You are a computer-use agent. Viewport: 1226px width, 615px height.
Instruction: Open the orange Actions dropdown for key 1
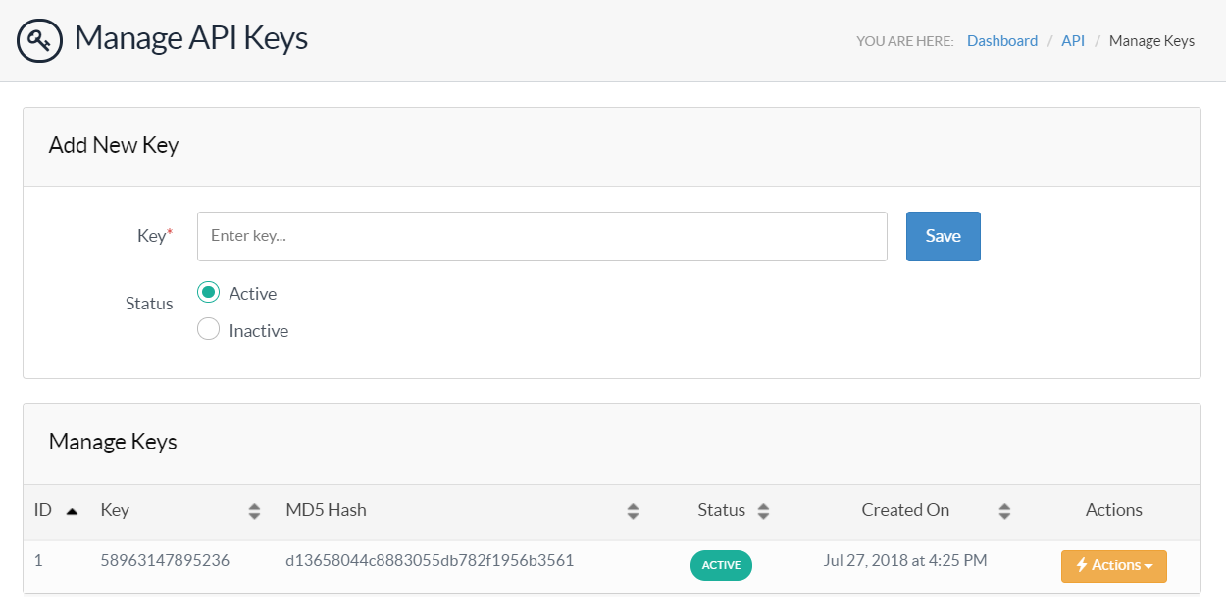coord(1113,566)
